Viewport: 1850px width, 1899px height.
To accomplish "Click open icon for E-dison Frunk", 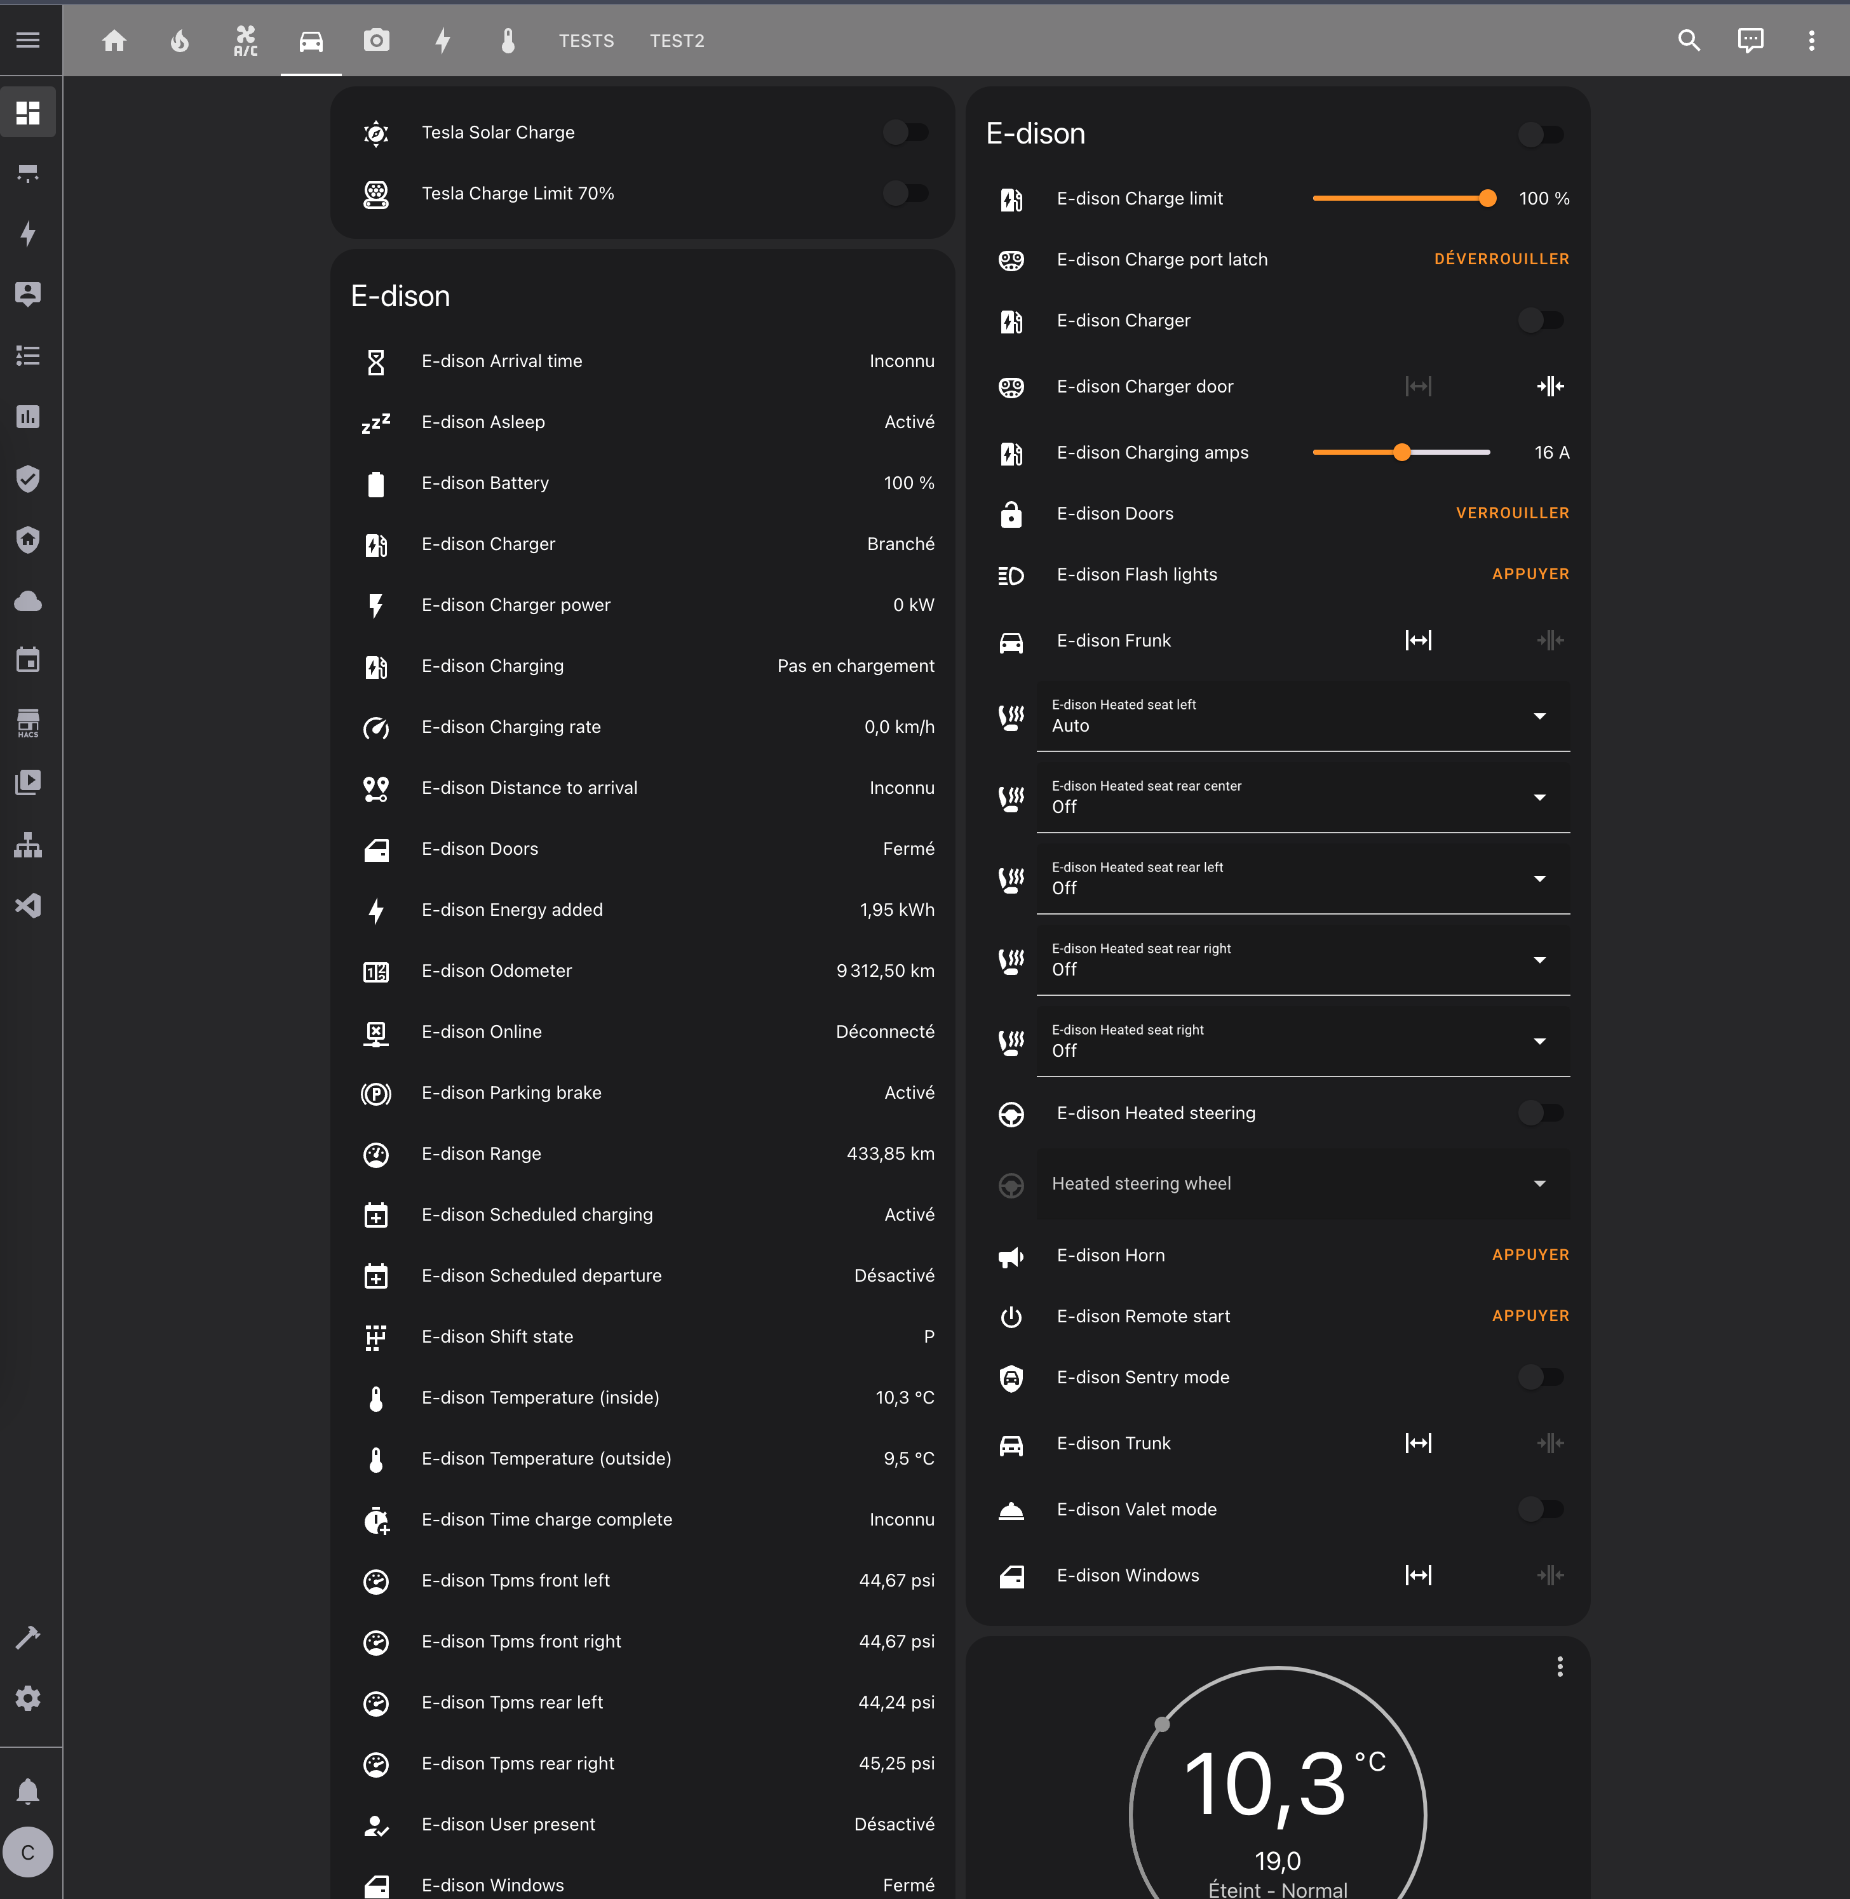I will 1417,640.
